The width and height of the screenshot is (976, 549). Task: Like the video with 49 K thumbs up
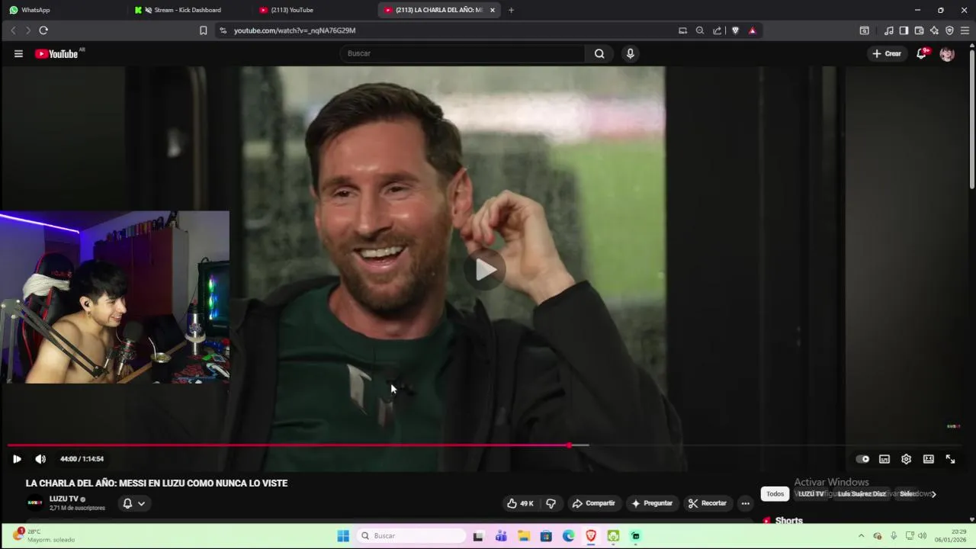coord(520,503)
